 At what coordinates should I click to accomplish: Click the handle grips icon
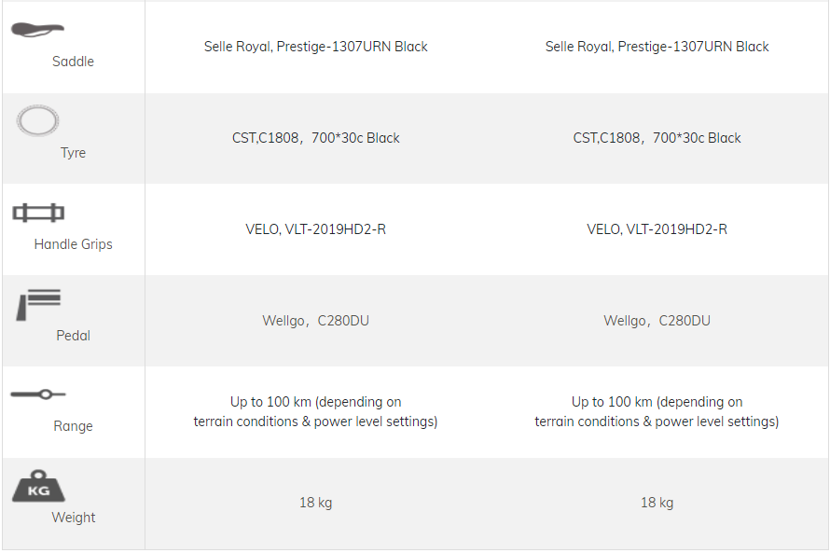[x=38, y=213]
